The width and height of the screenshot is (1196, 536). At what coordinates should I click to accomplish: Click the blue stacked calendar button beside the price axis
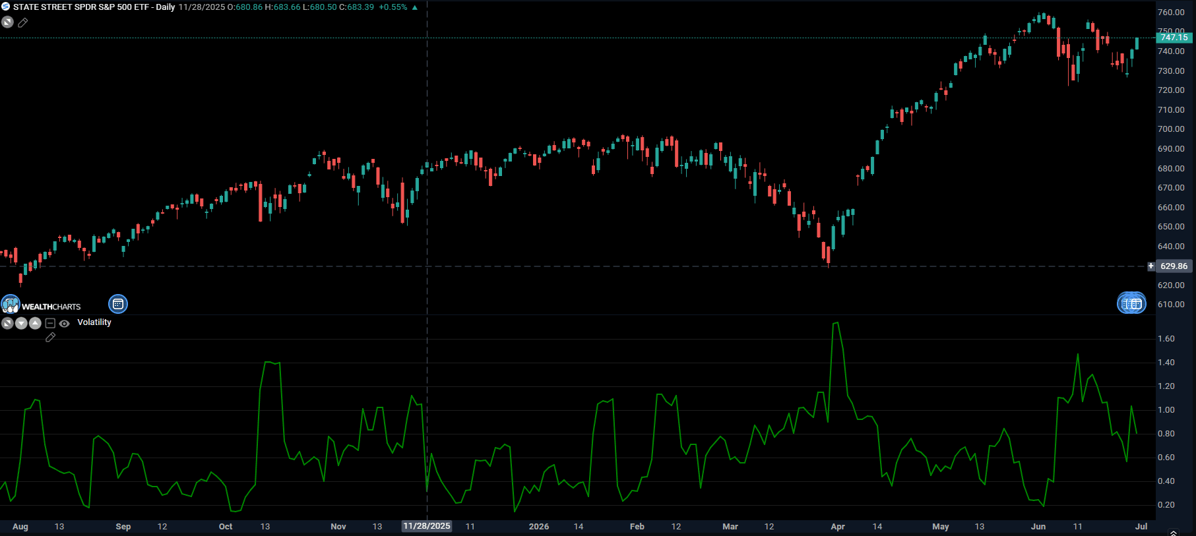1131,303
